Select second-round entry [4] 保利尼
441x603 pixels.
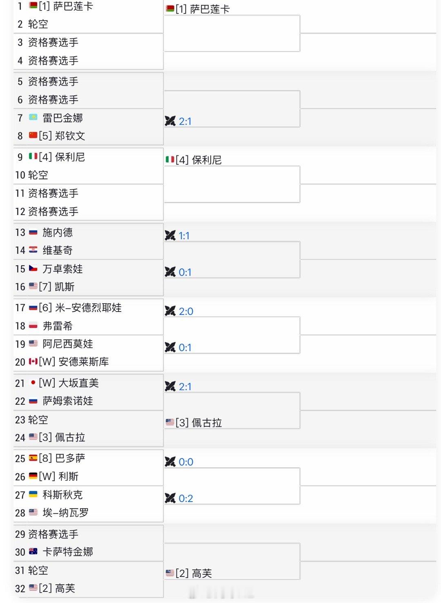(198, 160)
